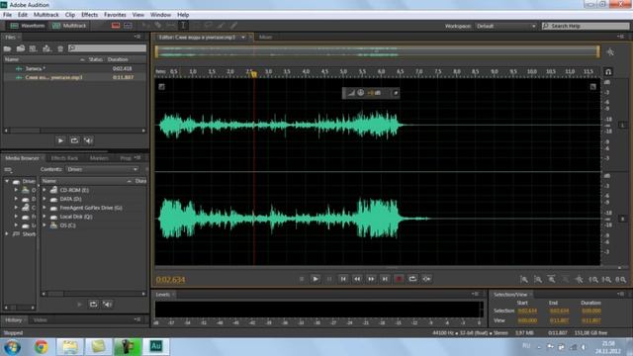Screen dimensions: 633x356
Task: Switch to Waveform editor view
Action: (x=28, y=26)
